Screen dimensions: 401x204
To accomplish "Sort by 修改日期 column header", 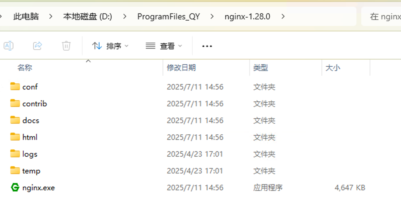I will coord(181,68).
